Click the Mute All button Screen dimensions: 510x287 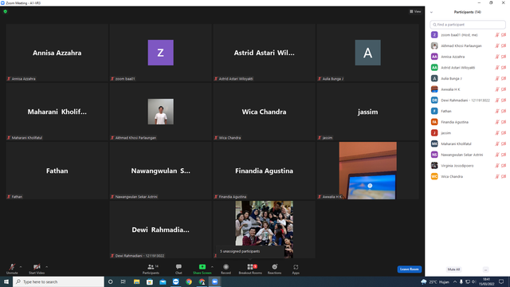453,269
